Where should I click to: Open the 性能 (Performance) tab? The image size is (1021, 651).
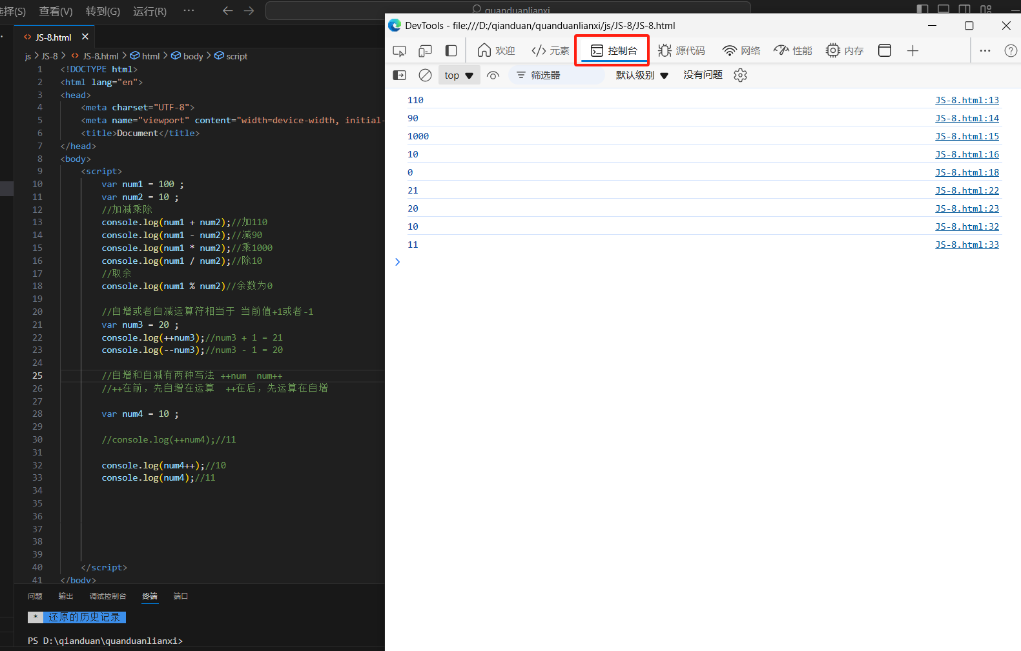coord(793,51)
